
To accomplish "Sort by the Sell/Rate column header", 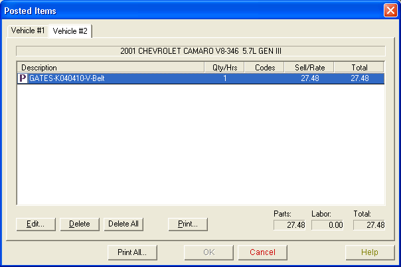I will pyautogui.click(x=309, y=68).
